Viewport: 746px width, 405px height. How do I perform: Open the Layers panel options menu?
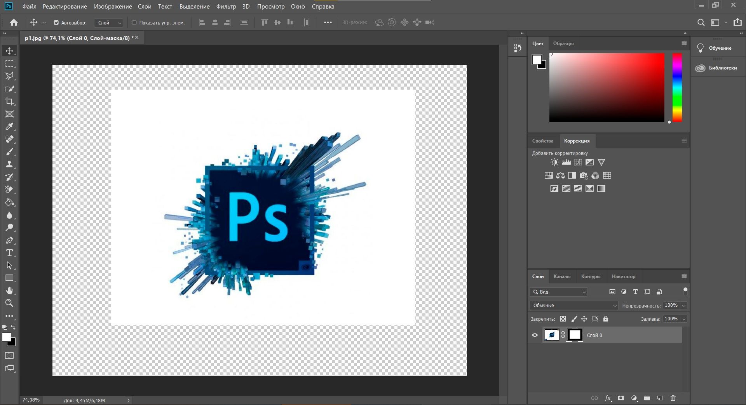(684, 276)
